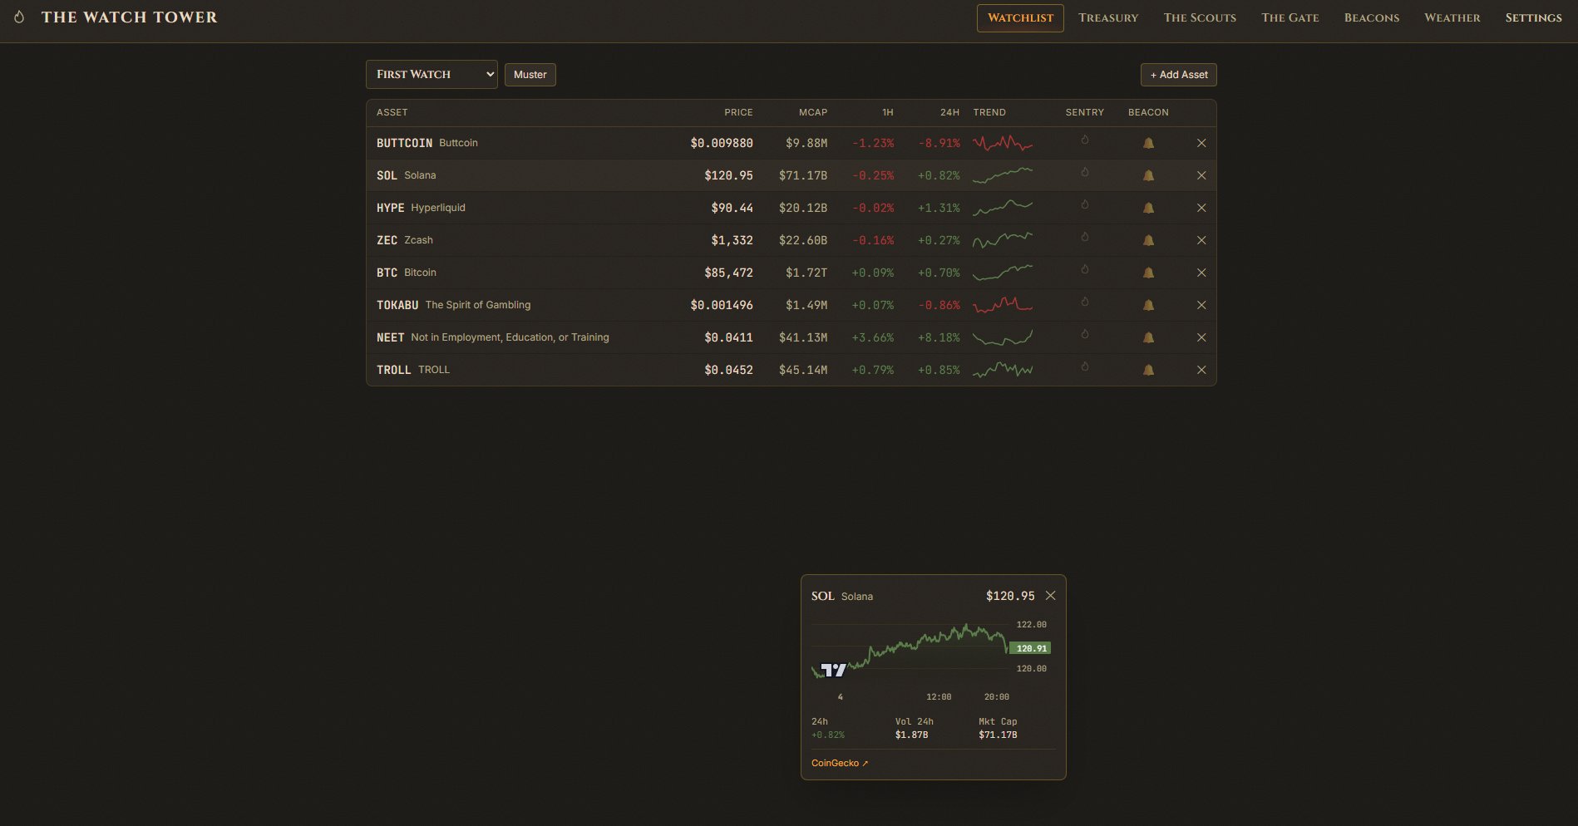Toggle the sentry flame for HYPE
The width and height of the screenshot is (1578, 826).
[x=1085, y=205]
